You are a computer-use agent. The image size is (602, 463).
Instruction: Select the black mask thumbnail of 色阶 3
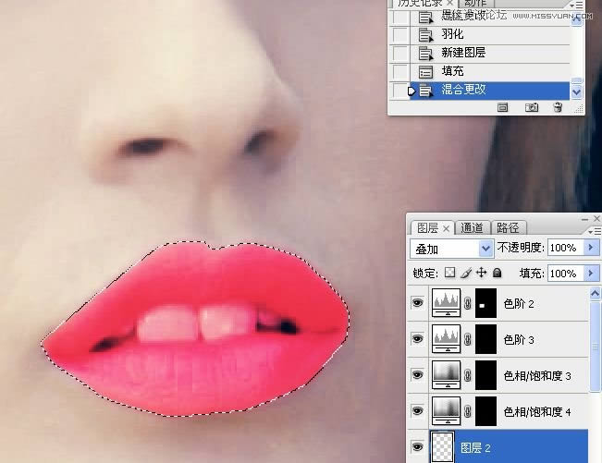coord(485,338)
